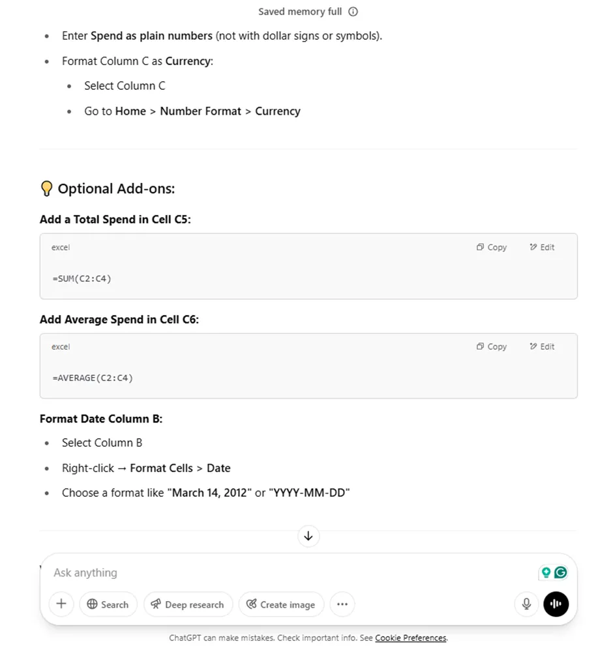Copy the SUM formula code block
Viewport: 613px width, 646px height.
pos(491,247)
